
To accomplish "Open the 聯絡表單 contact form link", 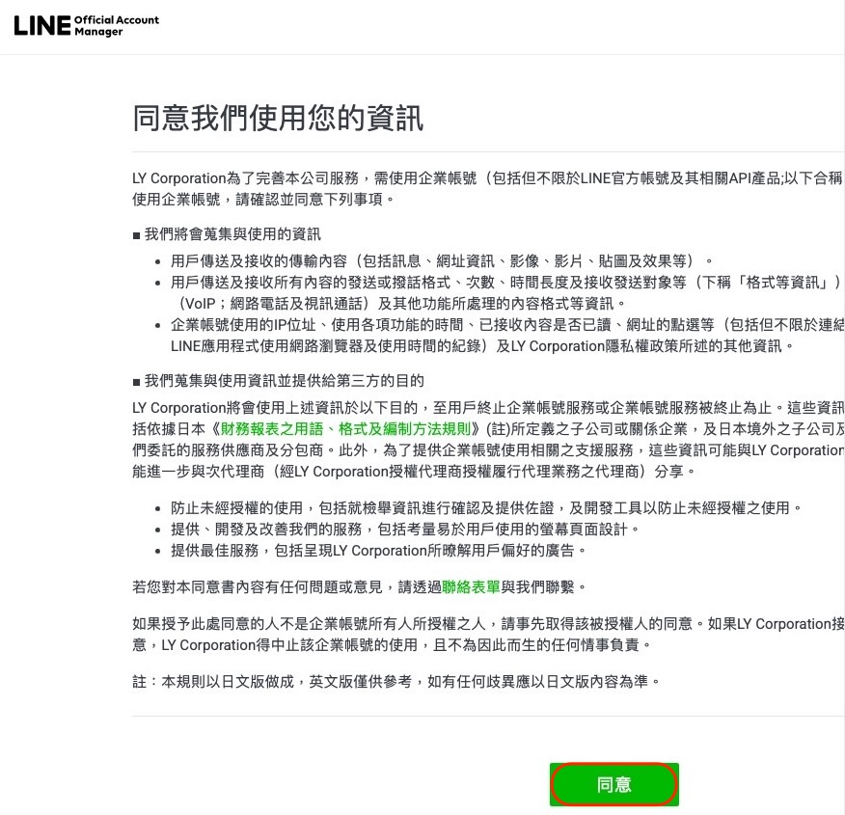I will tap(471, 586).
